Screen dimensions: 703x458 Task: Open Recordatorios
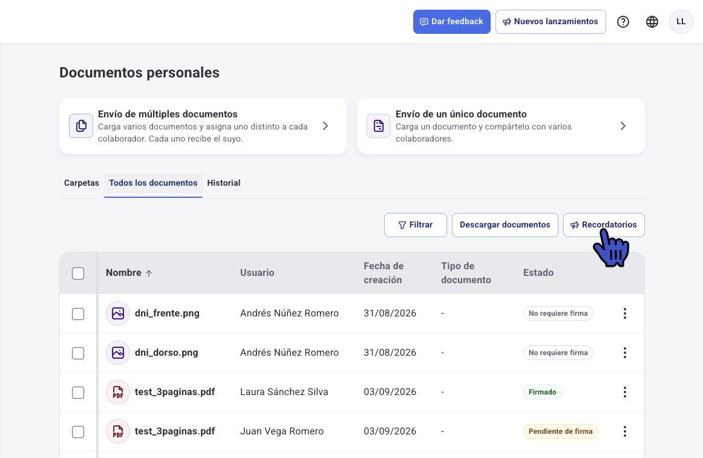tap(604, 224)
